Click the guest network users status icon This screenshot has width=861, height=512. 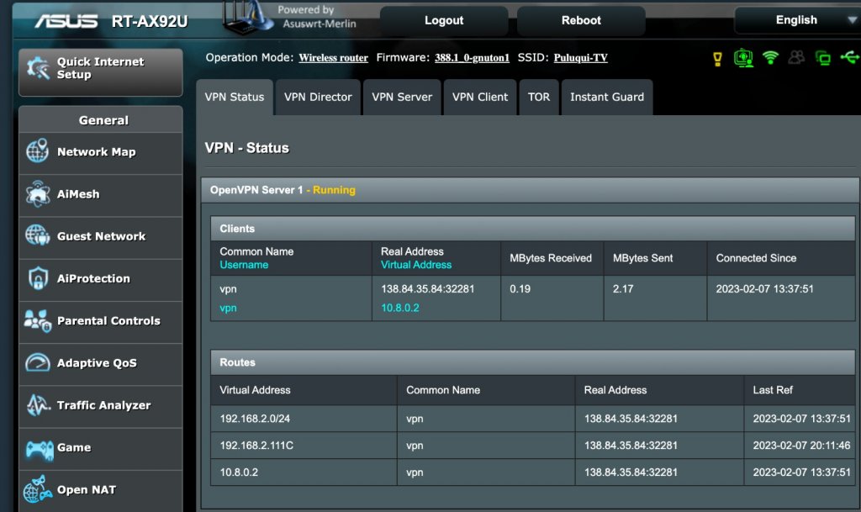point(796,58)
